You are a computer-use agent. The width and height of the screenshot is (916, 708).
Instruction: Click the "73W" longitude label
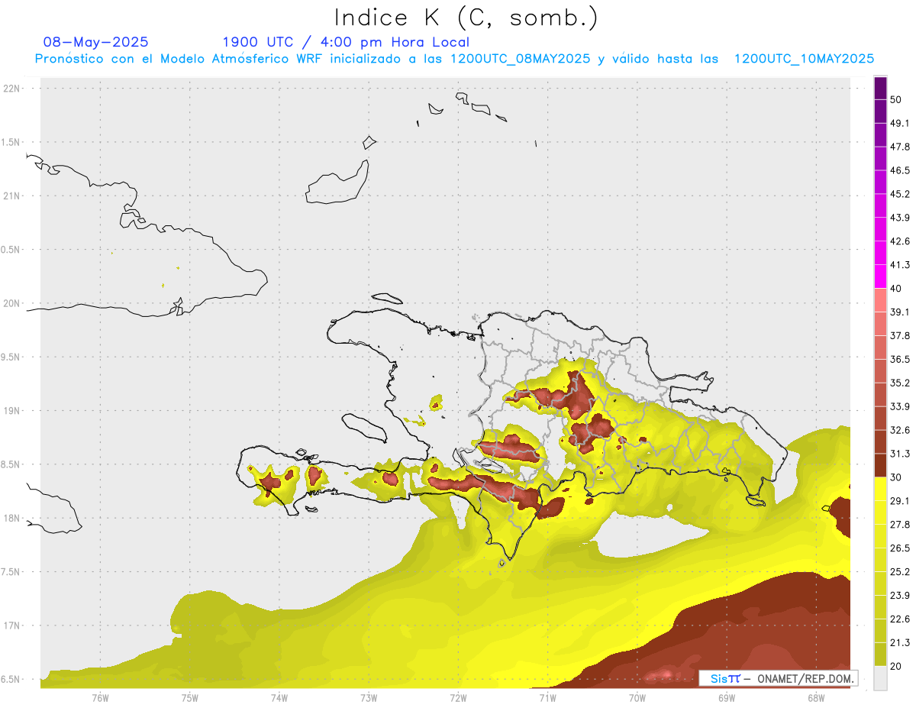[369, 698]
